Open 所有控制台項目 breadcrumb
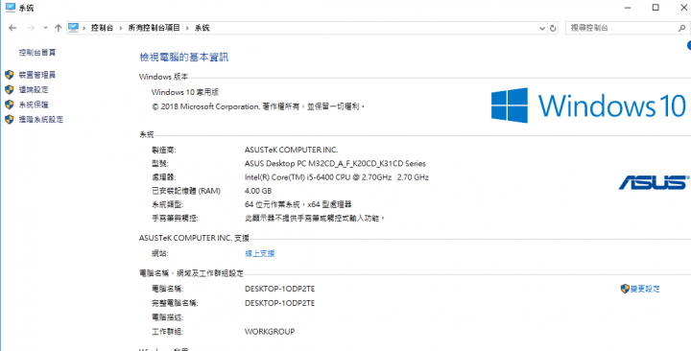Screen dimensions: 691x351 point(155,28)
